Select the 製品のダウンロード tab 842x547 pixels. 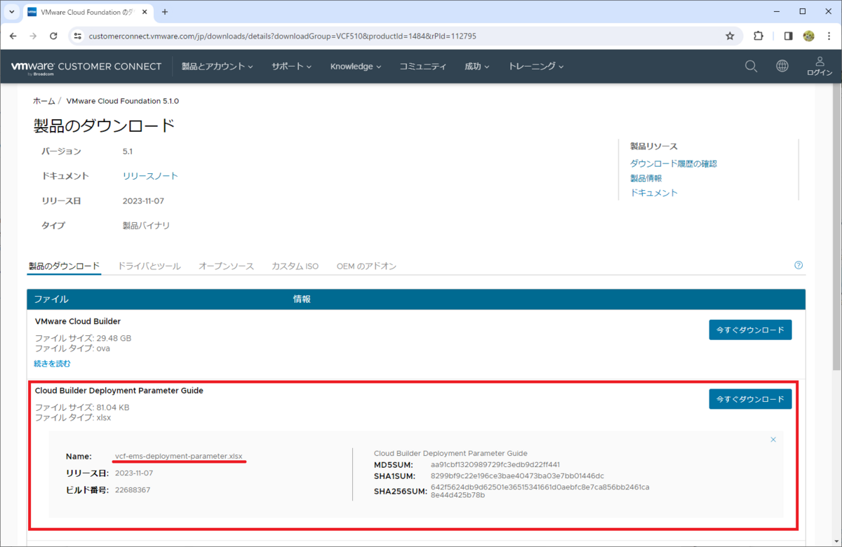[x=64, y=266]
